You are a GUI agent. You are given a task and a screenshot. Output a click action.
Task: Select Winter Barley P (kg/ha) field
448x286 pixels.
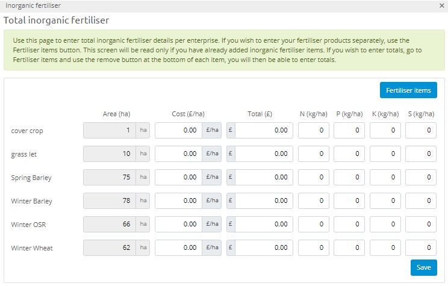tap(349, 201)
